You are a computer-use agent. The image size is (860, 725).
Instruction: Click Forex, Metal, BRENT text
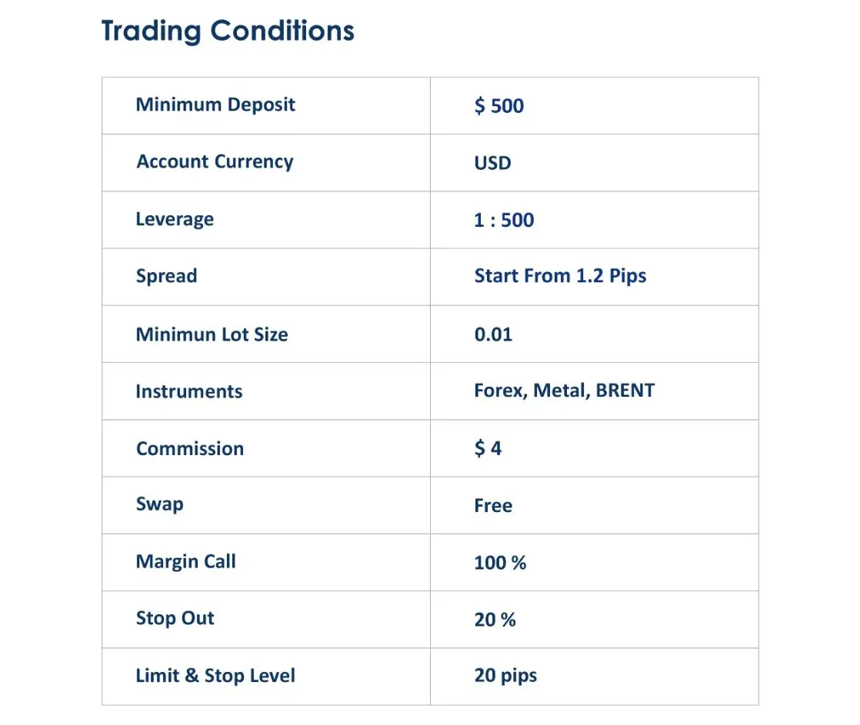pyautogui.click(x=565, y=391)
